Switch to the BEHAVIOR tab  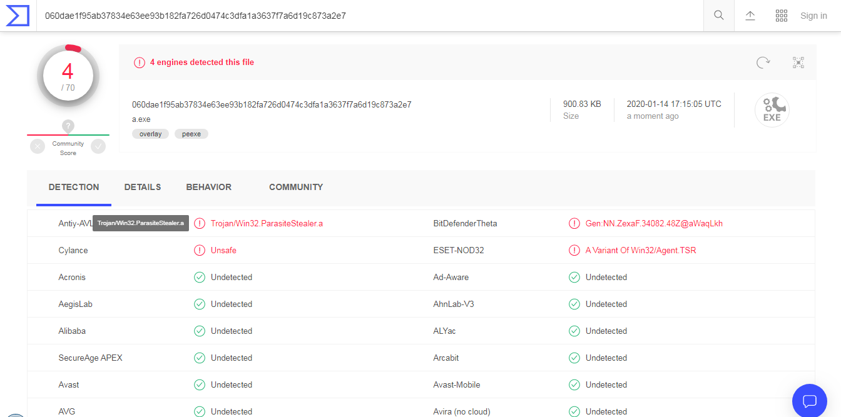pyautogui.click(x=209, y=187)
